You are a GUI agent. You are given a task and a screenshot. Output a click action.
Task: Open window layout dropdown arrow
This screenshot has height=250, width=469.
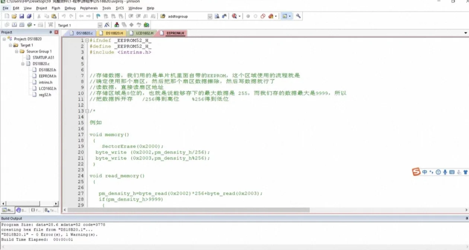click(x=290, y=16)
